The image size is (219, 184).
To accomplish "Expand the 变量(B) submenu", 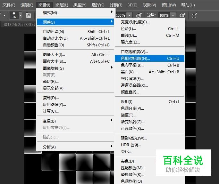I will tap(75, 121).
